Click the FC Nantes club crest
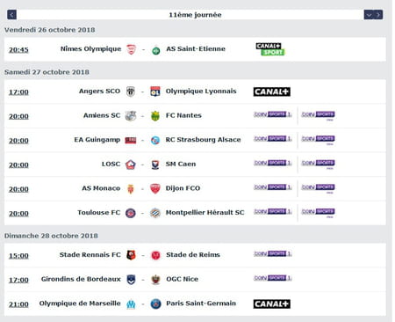The height and width of the screenshot is (322, 395). 155,116
